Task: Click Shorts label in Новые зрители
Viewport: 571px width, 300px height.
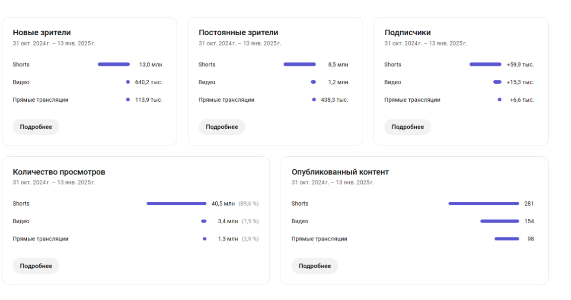Action: coord(21,64)
